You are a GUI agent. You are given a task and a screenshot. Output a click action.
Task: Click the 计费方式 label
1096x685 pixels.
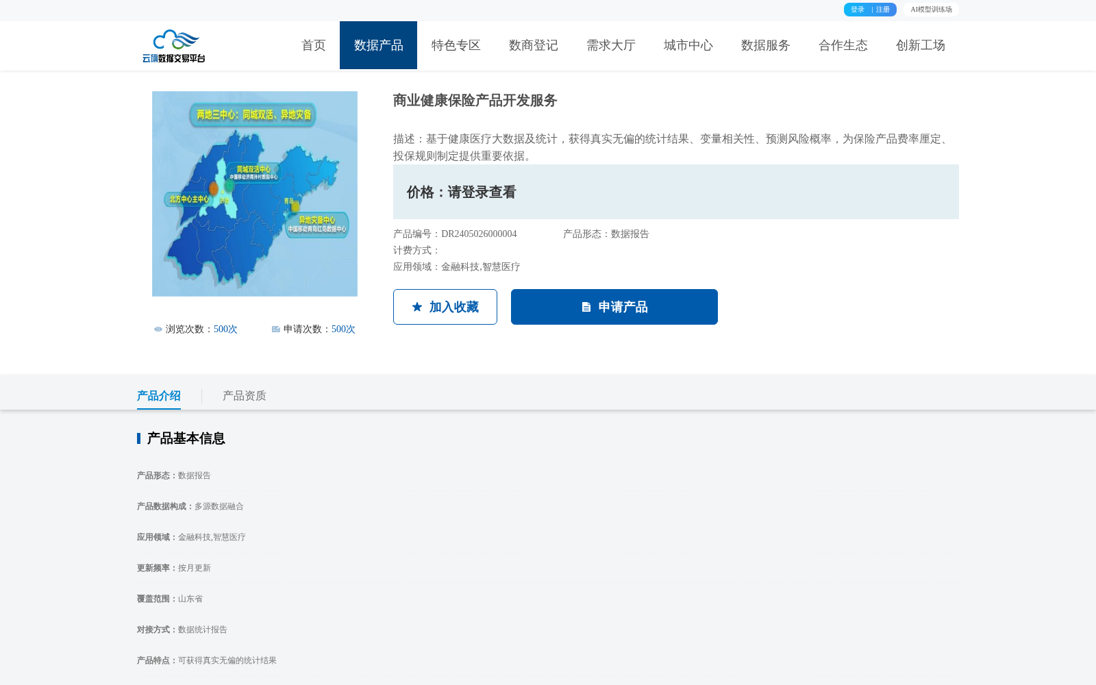[x=416, y=251]
